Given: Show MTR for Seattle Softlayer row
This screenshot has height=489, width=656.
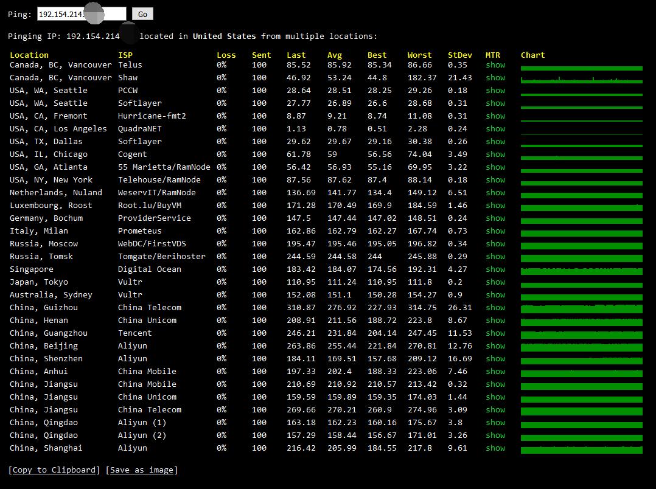Looking at the screenshot, I should point(495,103).
